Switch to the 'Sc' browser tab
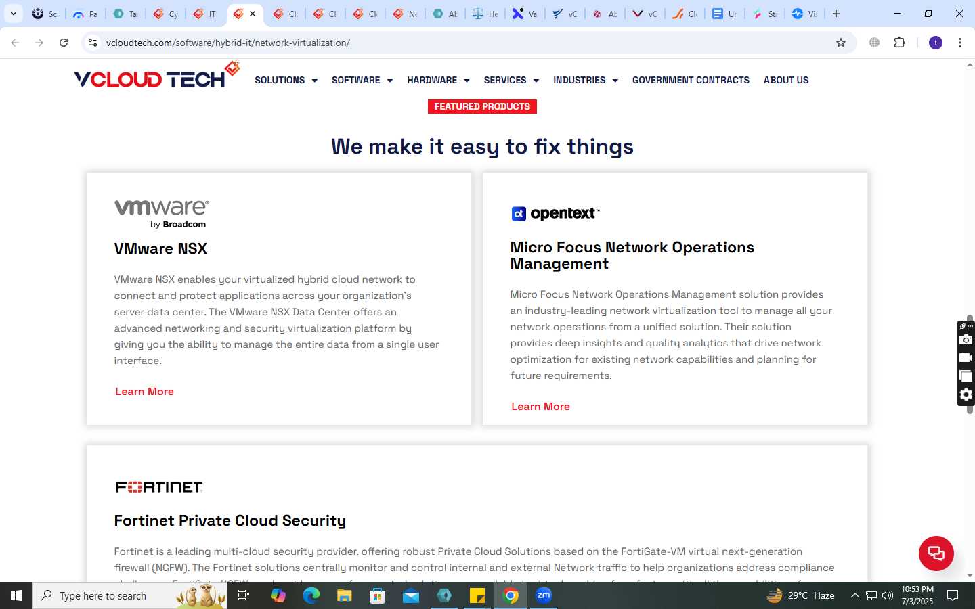The height and width of the screenshot is (609, 975). point(46,14)
